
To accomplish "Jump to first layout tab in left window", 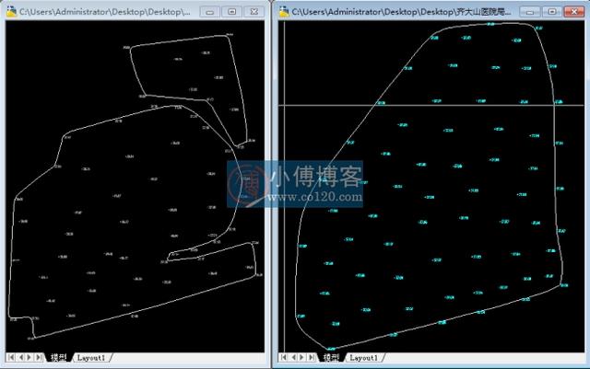I will click(10, 356).
